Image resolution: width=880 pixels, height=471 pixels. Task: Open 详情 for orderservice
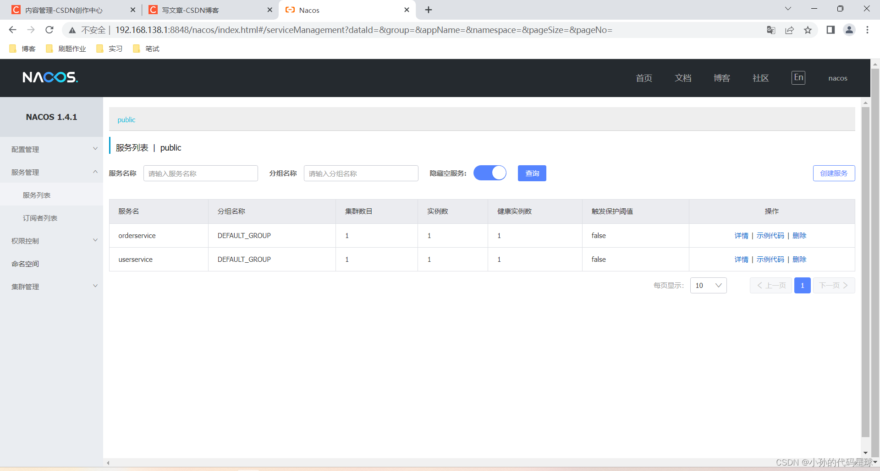coord(741,235)
